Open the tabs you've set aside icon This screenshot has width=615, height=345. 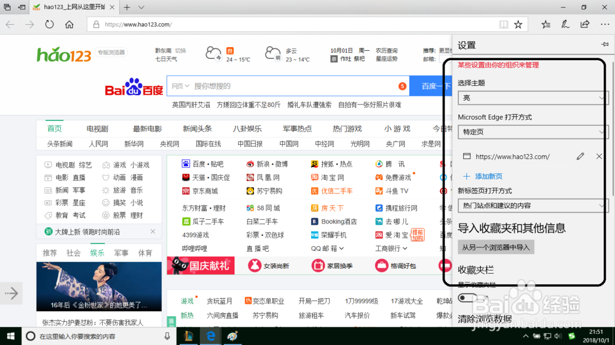point(7,7)
